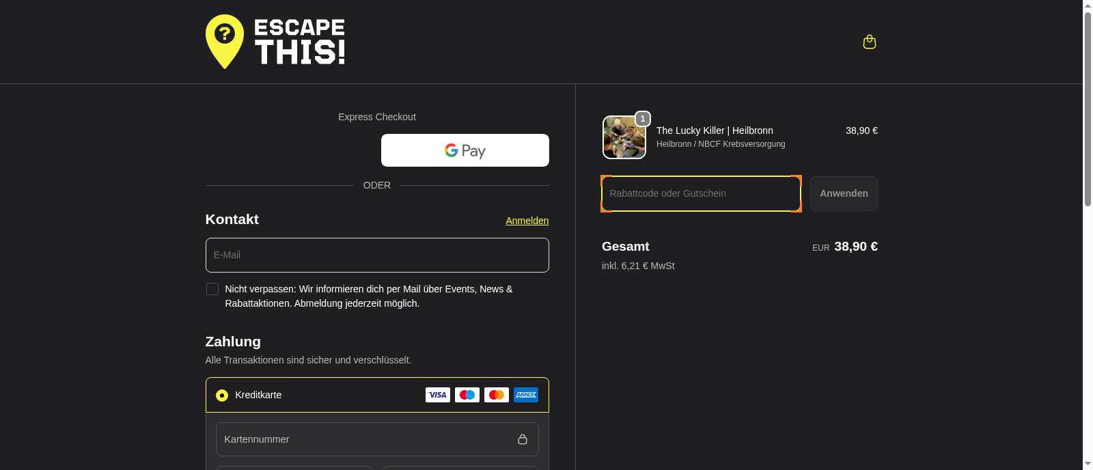This screenshot has width=1093, height=470.
Task: Enable the newsletter signup checkbox
Action: coord(212,289)
